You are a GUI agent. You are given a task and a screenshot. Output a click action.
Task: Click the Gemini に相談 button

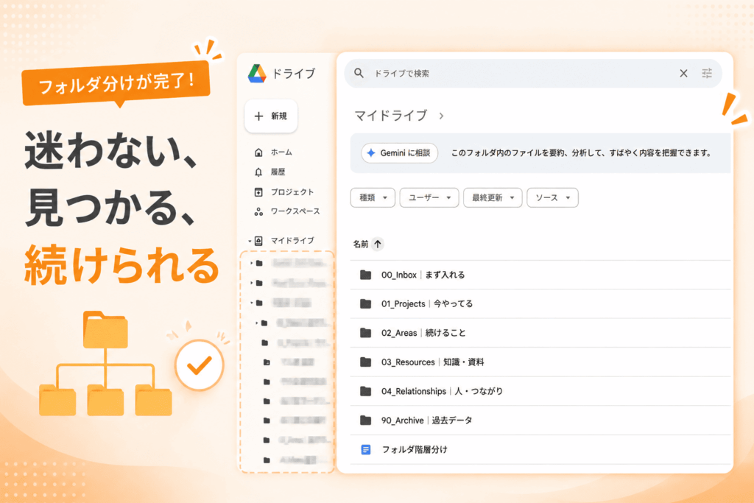pos(400,153)
